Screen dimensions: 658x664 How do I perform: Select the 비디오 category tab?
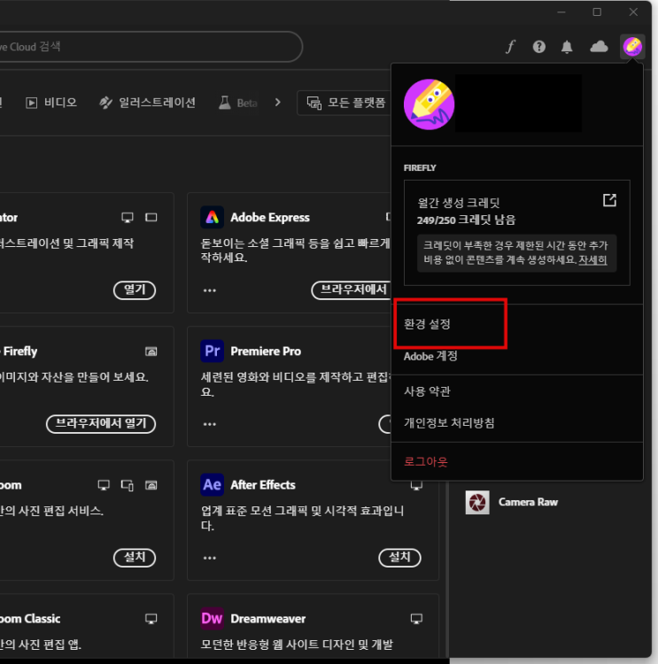[x=51, y=103]
